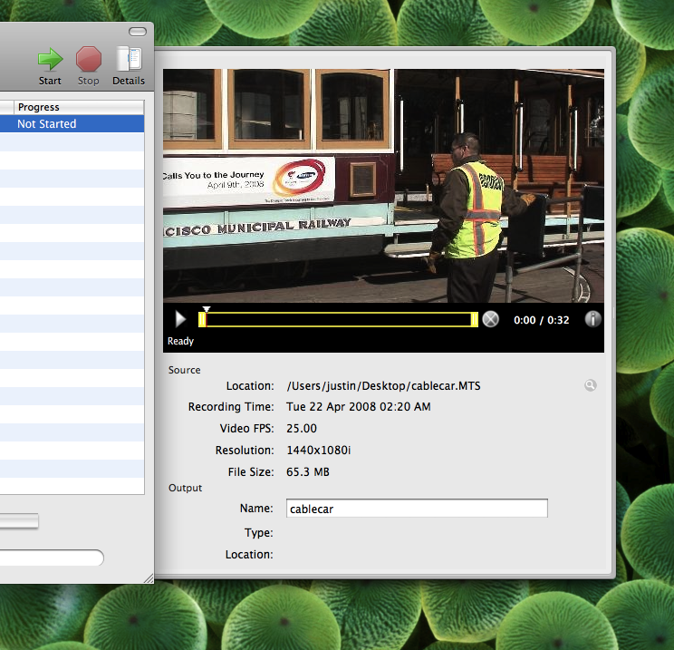
Task: Click the white playhead marker triangle
Action: tap(207, 309)
